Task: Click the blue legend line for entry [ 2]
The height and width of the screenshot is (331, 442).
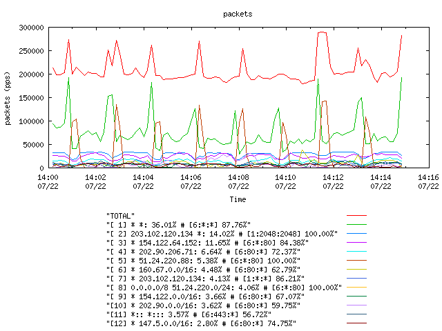Action: 356,233
